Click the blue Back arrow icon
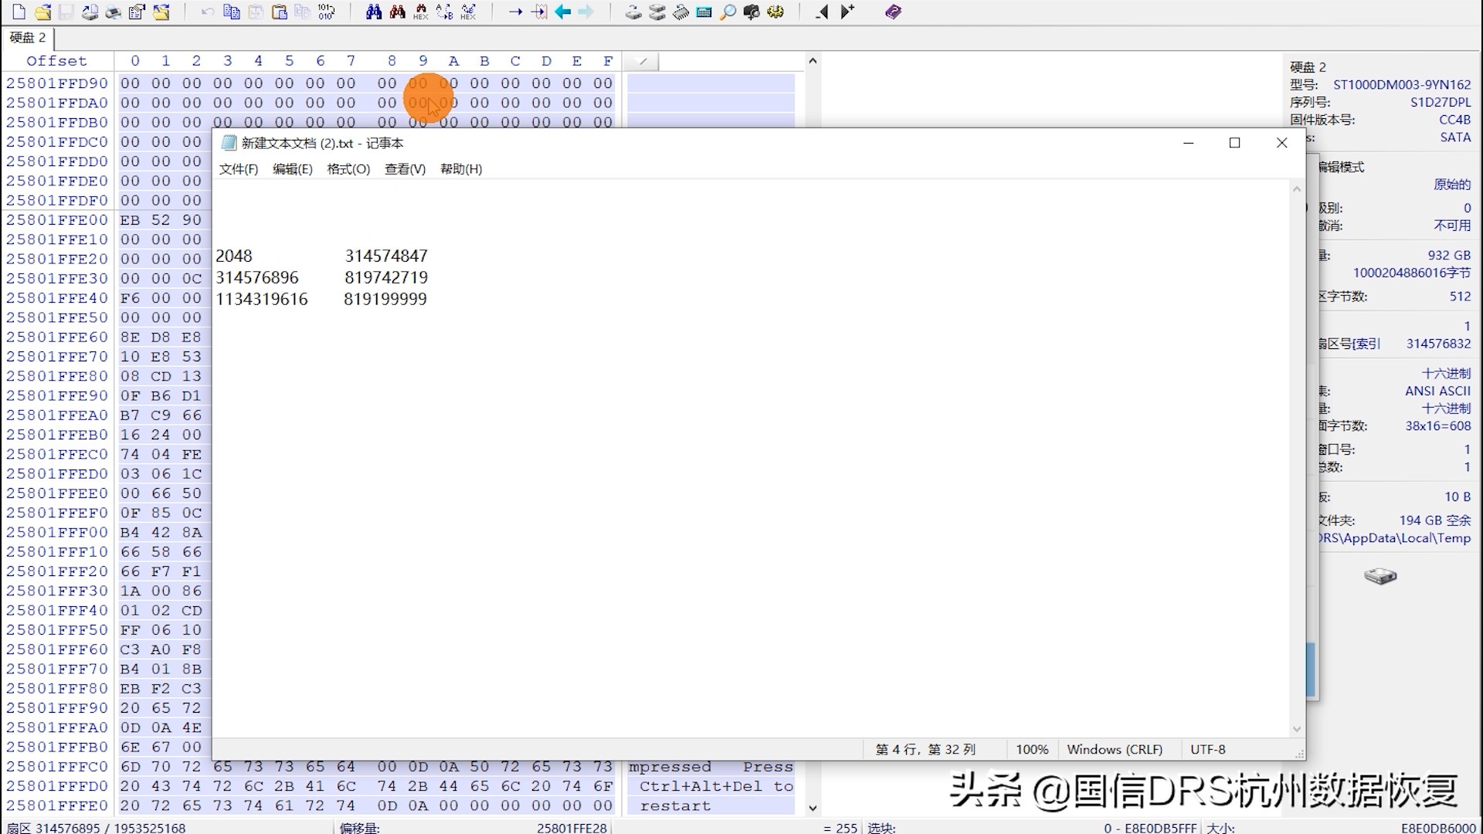The width and height of the screenshot is (1483, 834). click(x=563, y=12)
